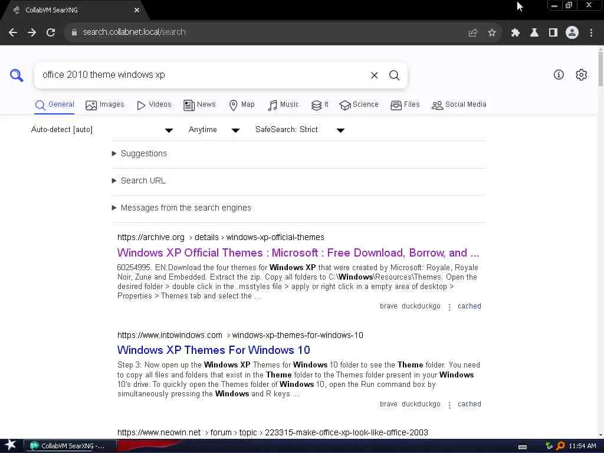Screen dimensions: 604x453
Task: Switch to the Images tab
Action: pos(105,105)
